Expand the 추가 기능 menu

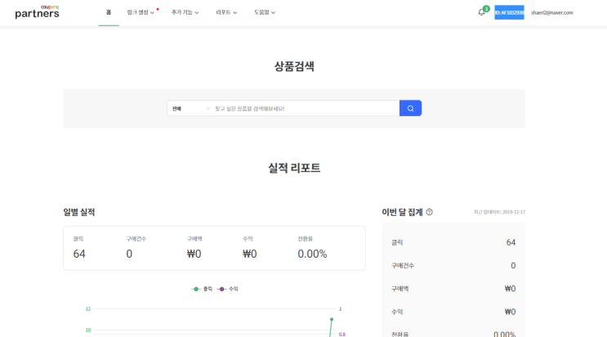coord(185,12)
